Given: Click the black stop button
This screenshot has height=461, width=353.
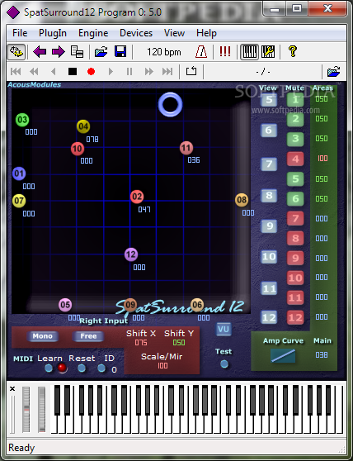Looking at the screenshot, I should 73,71.
